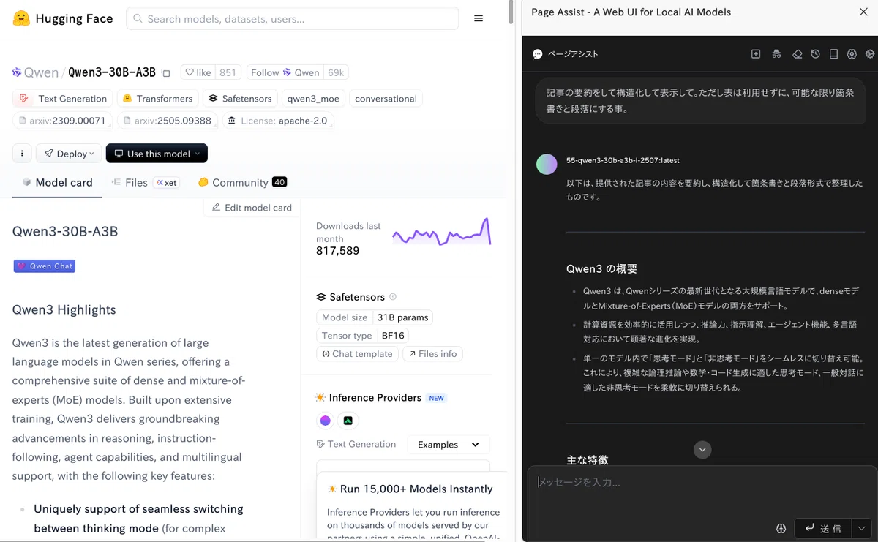878x542 pixels.
Task: Close the Page Assist side panel
Action: tap(863, 12)
